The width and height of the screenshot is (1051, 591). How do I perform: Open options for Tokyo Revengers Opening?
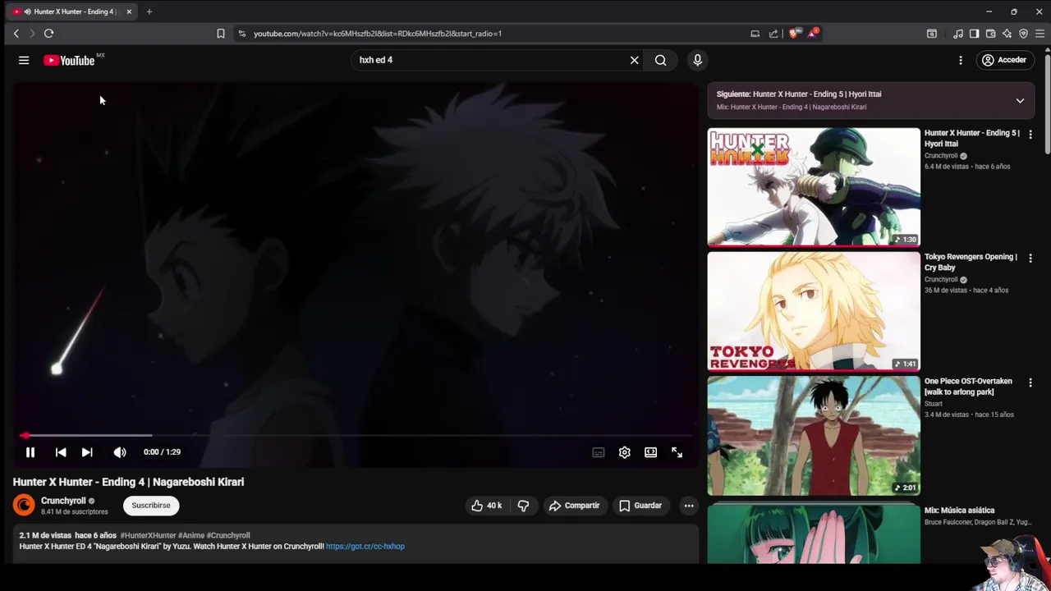pyautogui.click(x=1030, y=258)
